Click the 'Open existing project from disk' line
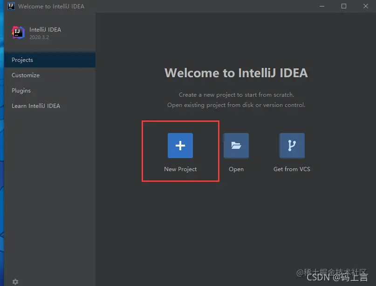Viewport: 376px width, 286px height. pos(236,105)
